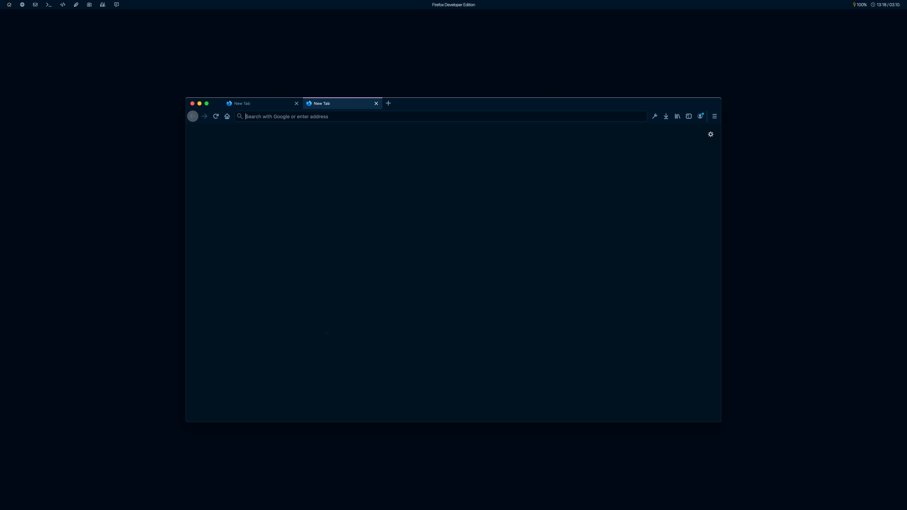The image size is (907, 510).
Task: Open a new tab with plus button
Action: [388, 103]
